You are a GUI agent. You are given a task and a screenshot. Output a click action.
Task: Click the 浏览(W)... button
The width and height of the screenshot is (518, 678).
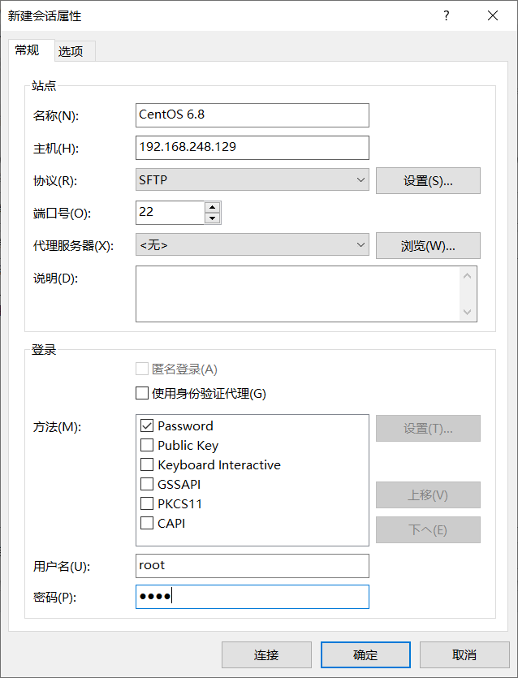click(428, 245)
